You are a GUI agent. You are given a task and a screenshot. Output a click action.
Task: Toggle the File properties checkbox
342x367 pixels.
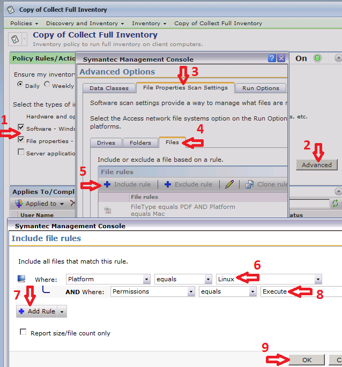(x=21, y=139)
